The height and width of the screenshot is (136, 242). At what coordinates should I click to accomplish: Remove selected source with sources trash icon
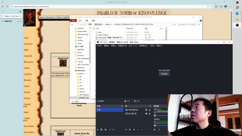[130, 130]
